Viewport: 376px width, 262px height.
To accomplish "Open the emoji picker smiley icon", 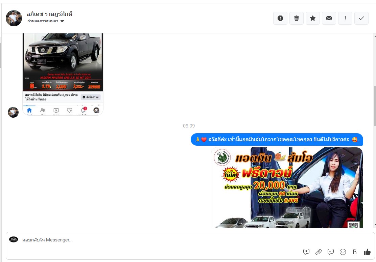I will click(343, 252).
